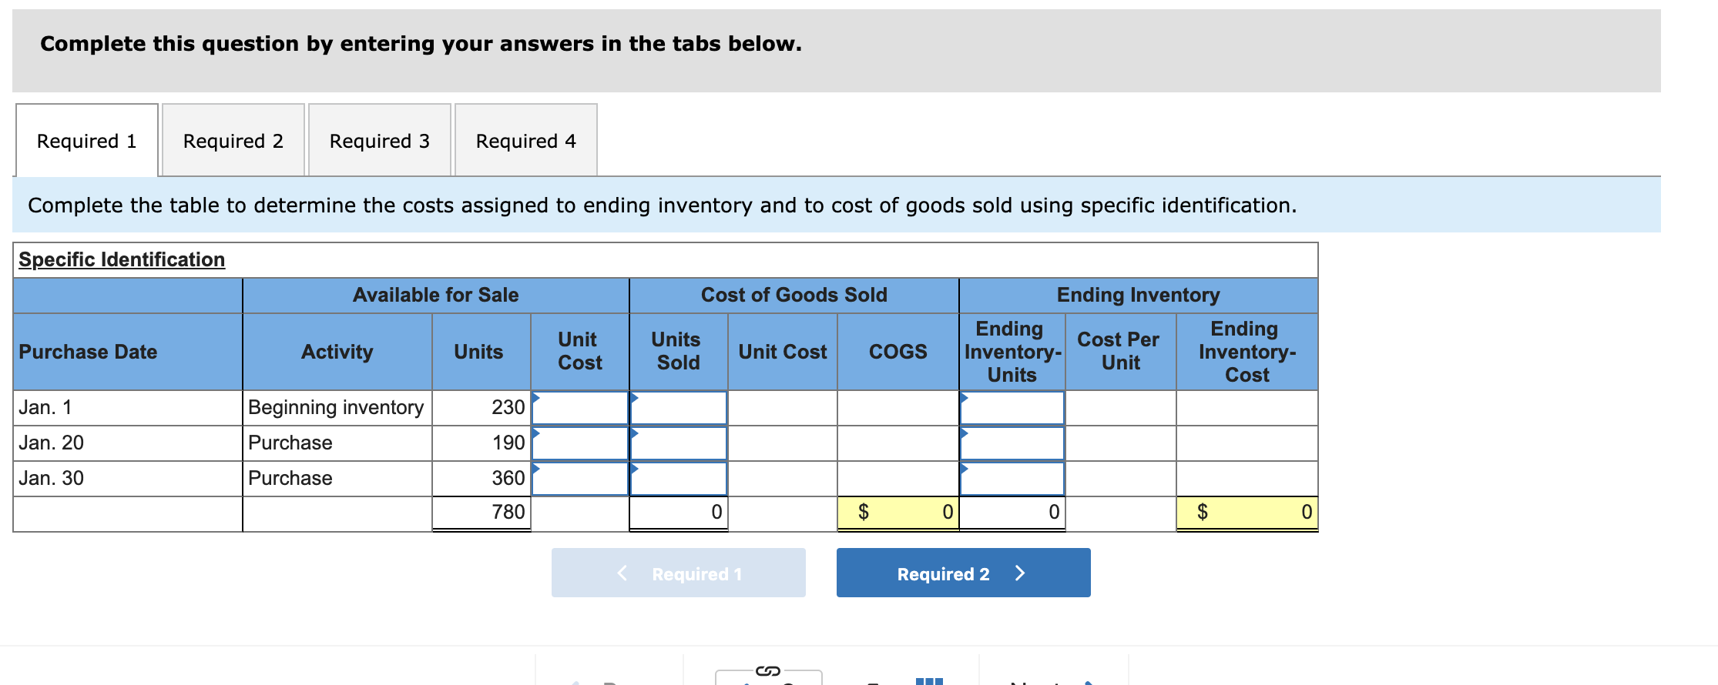
Task: Click Jan. 1 Units Sold input cell
Action: pos(678,408)
